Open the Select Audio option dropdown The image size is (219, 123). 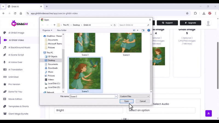tap(161, 110)
